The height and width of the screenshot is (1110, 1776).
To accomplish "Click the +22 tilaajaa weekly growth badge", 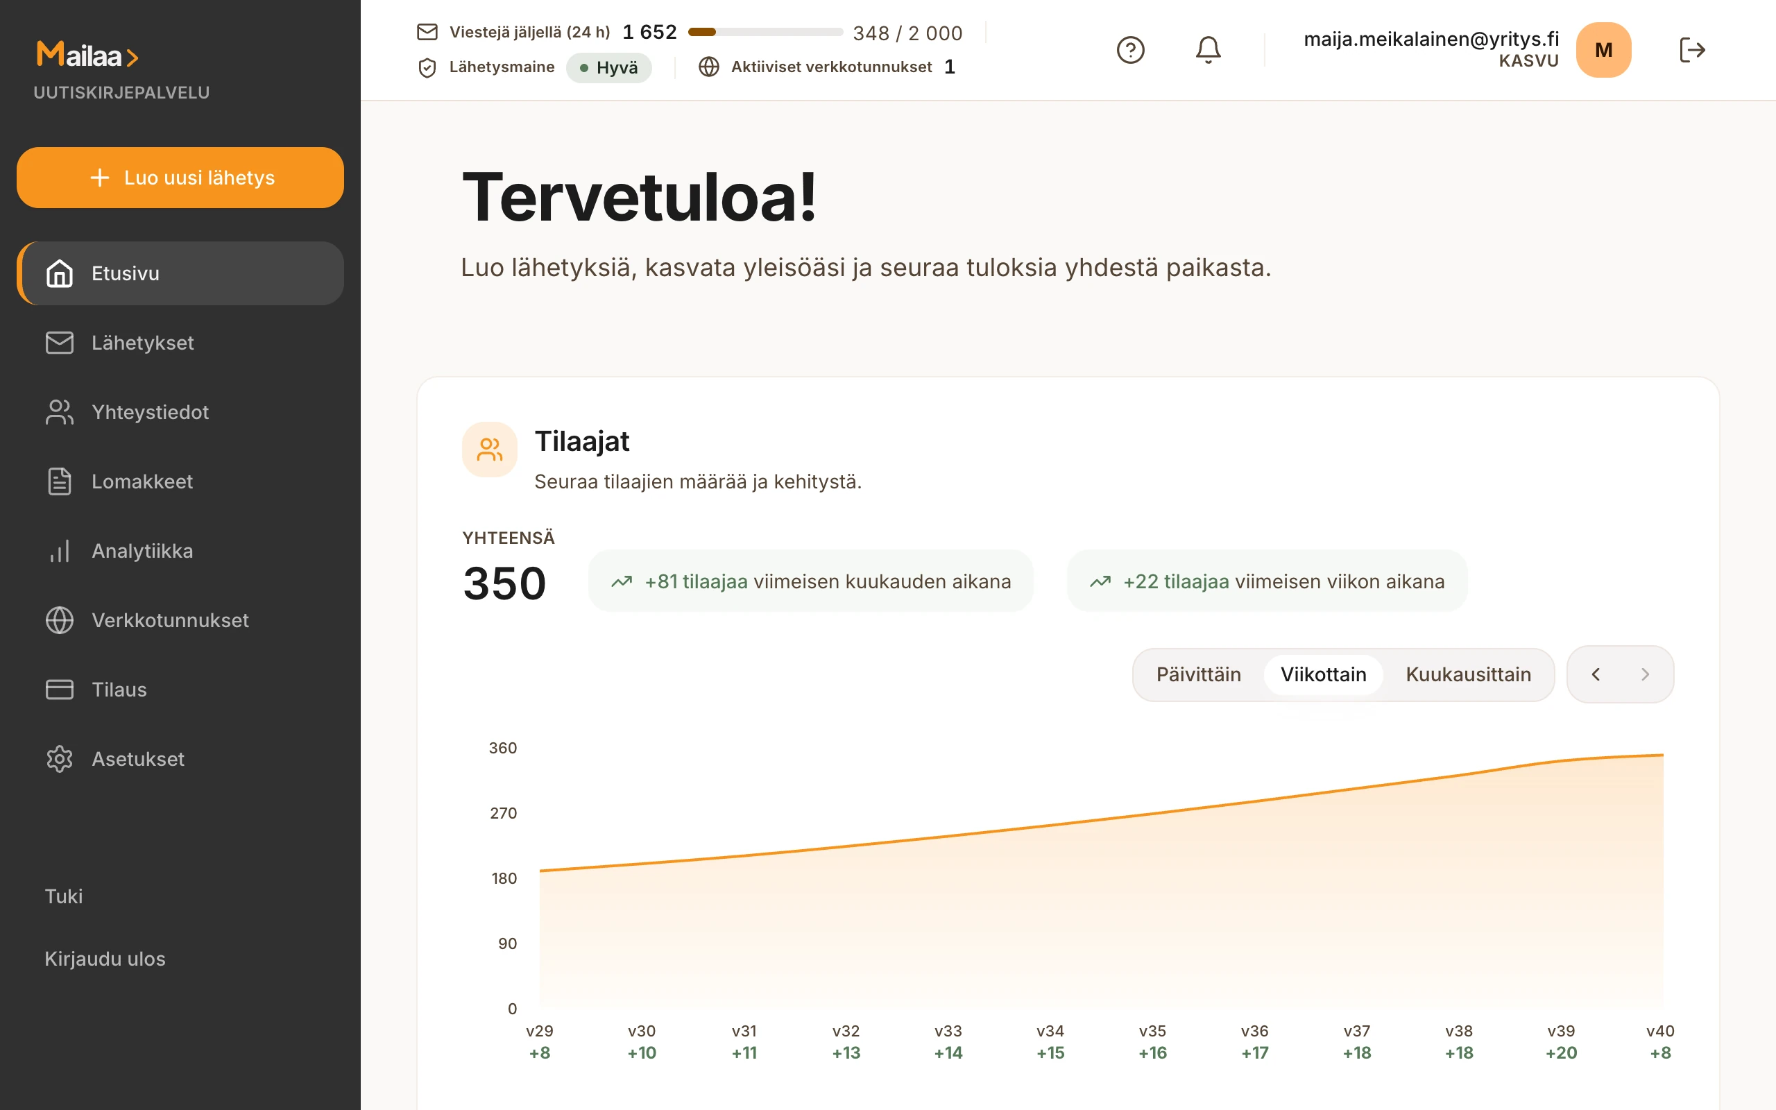I will click(1267, 581).
